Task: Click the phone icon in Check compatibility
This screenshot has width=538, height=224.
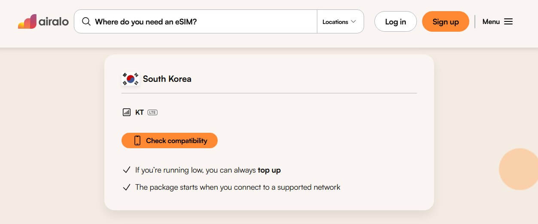Action: coord(137,140)
